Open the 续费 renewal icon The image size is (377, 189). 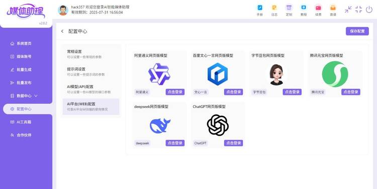[x=318, y=10]
